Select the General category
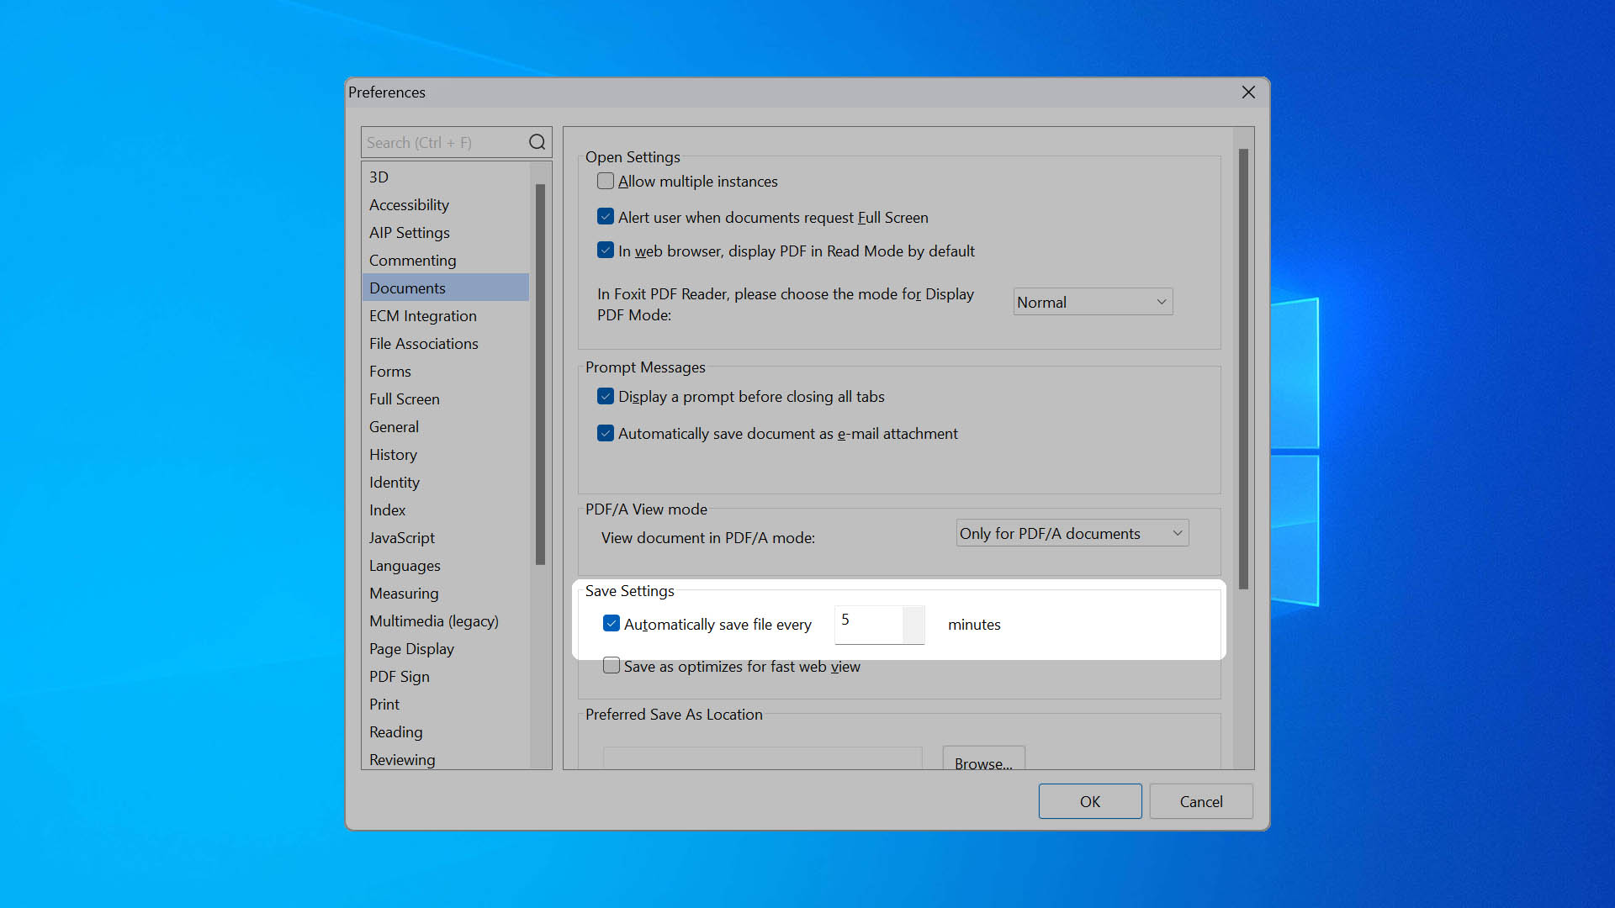The image size is (1615, 908). 446,426
